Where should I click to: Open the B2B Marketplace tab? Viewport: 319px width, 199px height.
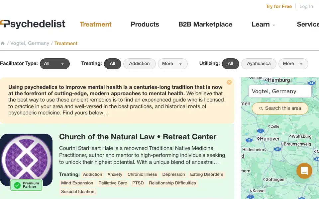205,24
